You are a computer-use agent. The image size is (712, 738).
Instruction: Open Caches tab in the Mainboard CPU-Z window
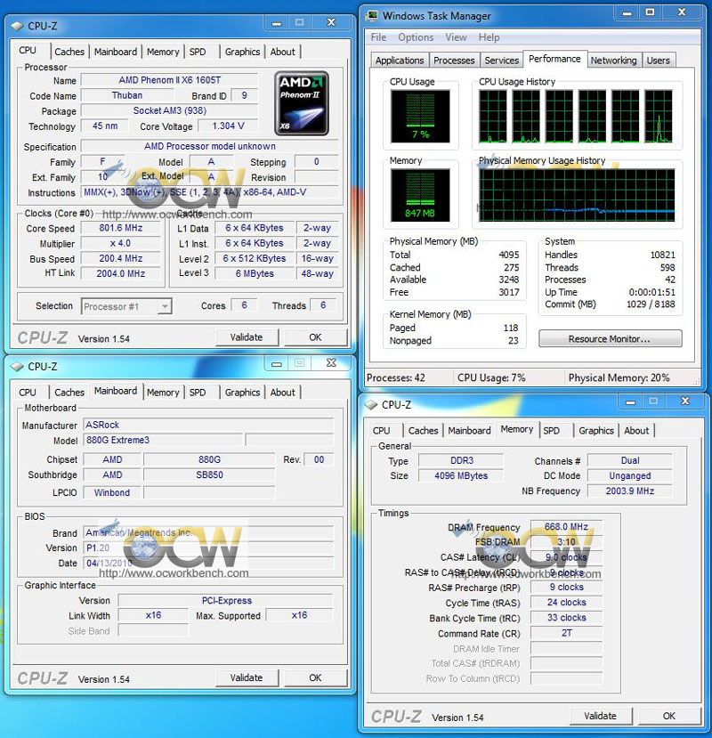point(69,393)
